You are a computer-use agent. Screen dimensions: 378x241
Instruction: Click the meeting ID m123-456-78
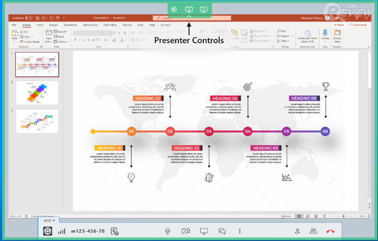(88, 231)
